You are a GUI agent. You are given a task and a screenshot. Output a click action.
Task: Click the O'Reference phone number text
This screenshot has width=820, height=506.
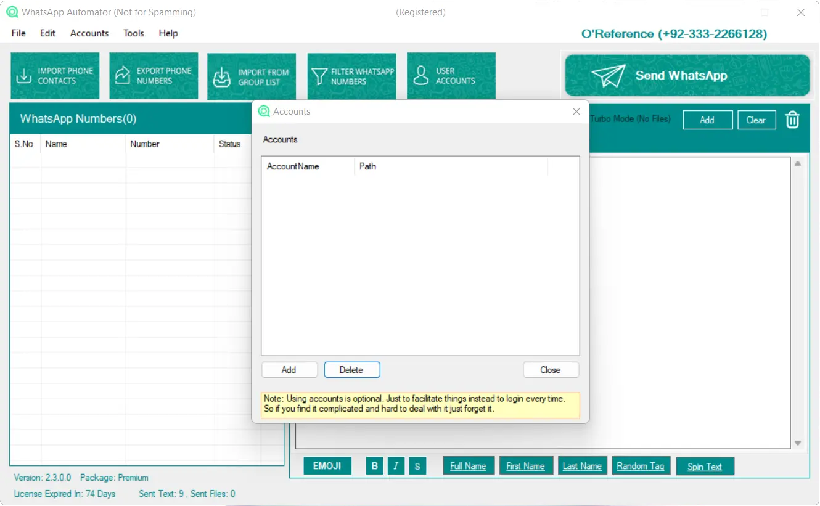click(x=674, y=34)
